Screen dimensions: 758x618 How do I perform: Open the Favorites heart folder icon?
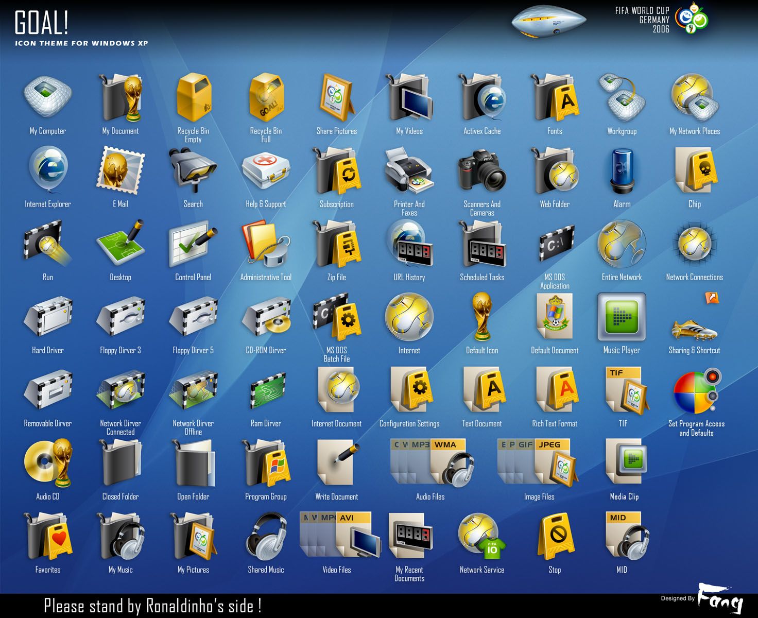[48, 536]
